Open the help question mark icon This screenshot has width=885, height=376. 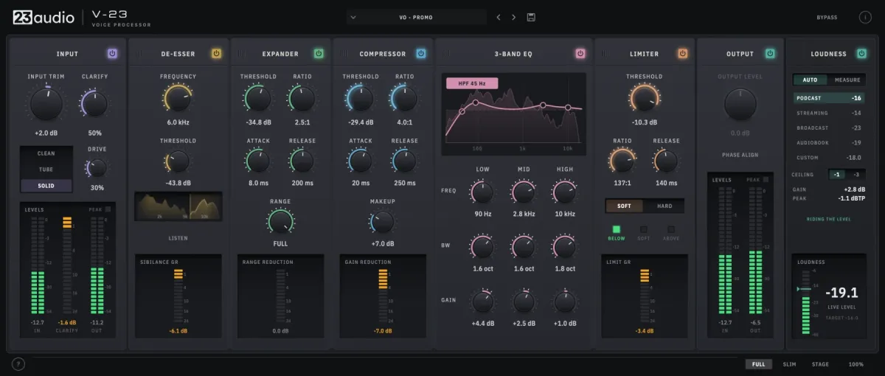click(18, 363)
